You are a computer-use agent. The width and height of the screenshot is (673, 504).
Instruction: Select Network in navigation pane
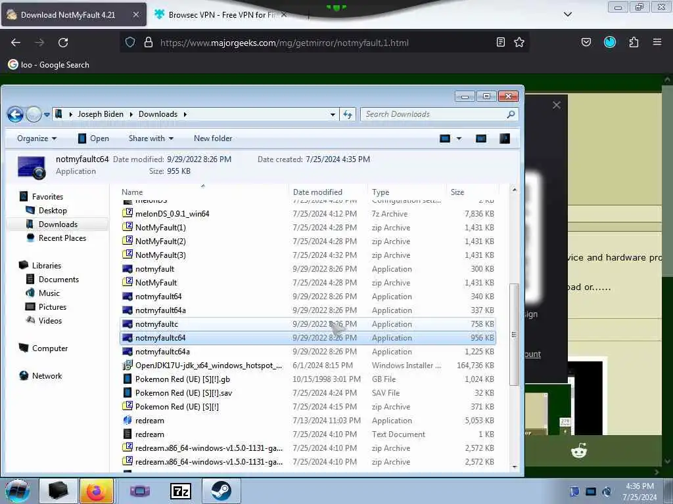(x=47, y=376)
